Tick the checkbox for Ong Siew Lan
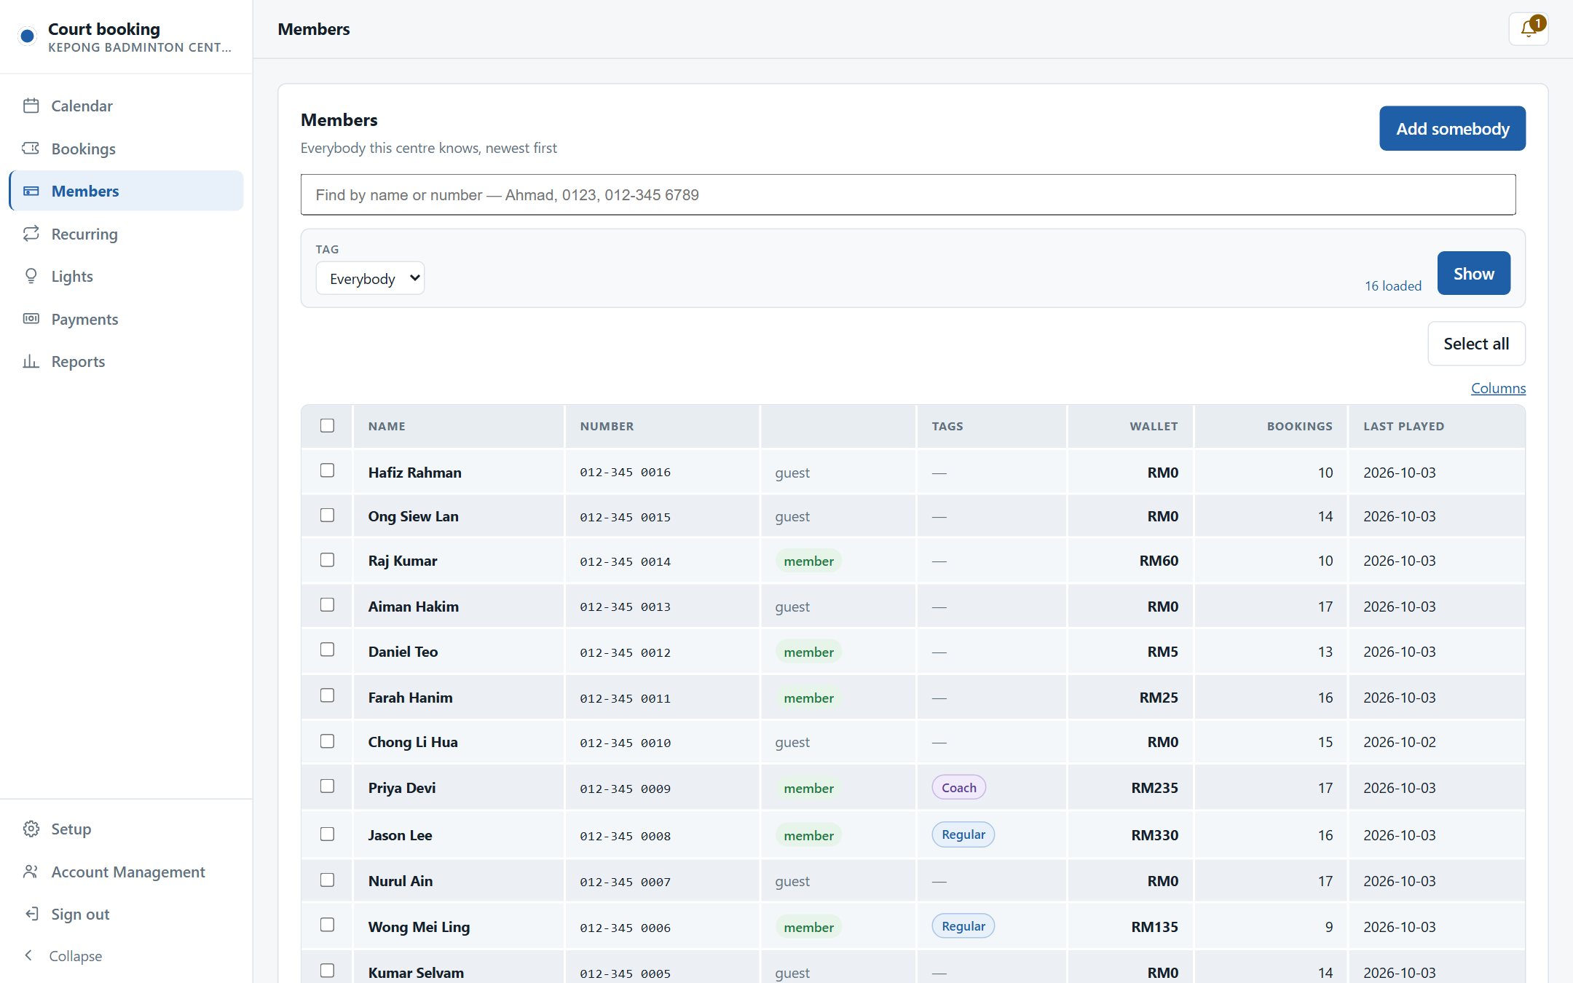Viewport: 1573px width, 983px height. point(327,515)
